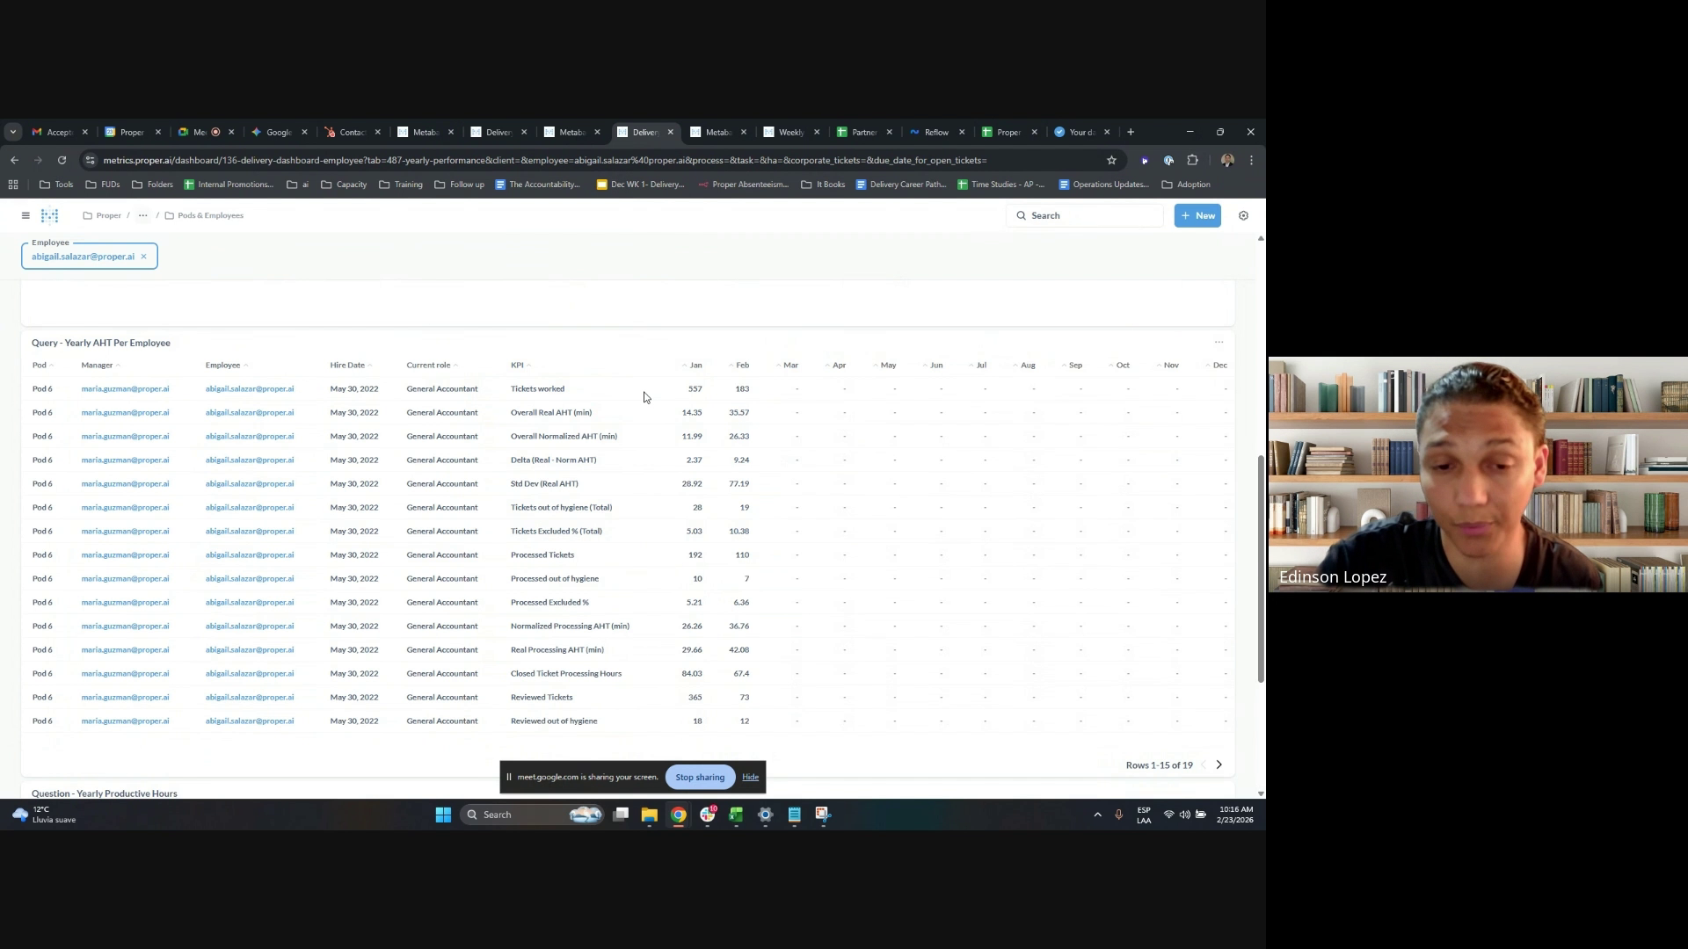Go to the next page of table rows
The height and width of the screenshot is (949, 1688).
pos(1219,765)
